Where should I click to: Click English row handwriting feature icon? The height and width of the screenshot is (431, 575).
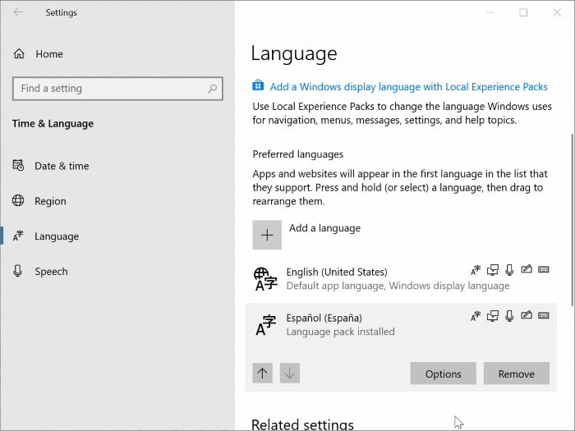[527, 269]
